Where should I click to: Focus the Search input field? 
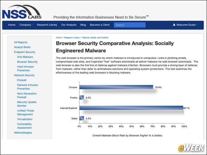point(130,25)
